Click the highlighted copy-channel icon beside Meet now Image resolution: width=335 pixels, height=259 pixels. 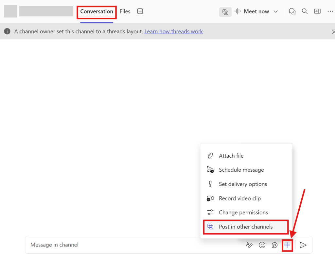(225, 12)
